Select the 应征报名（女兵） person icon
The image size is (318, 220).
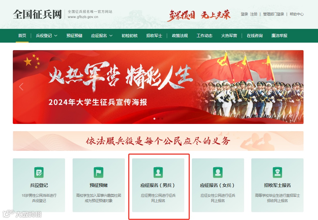tap(218, 172)
